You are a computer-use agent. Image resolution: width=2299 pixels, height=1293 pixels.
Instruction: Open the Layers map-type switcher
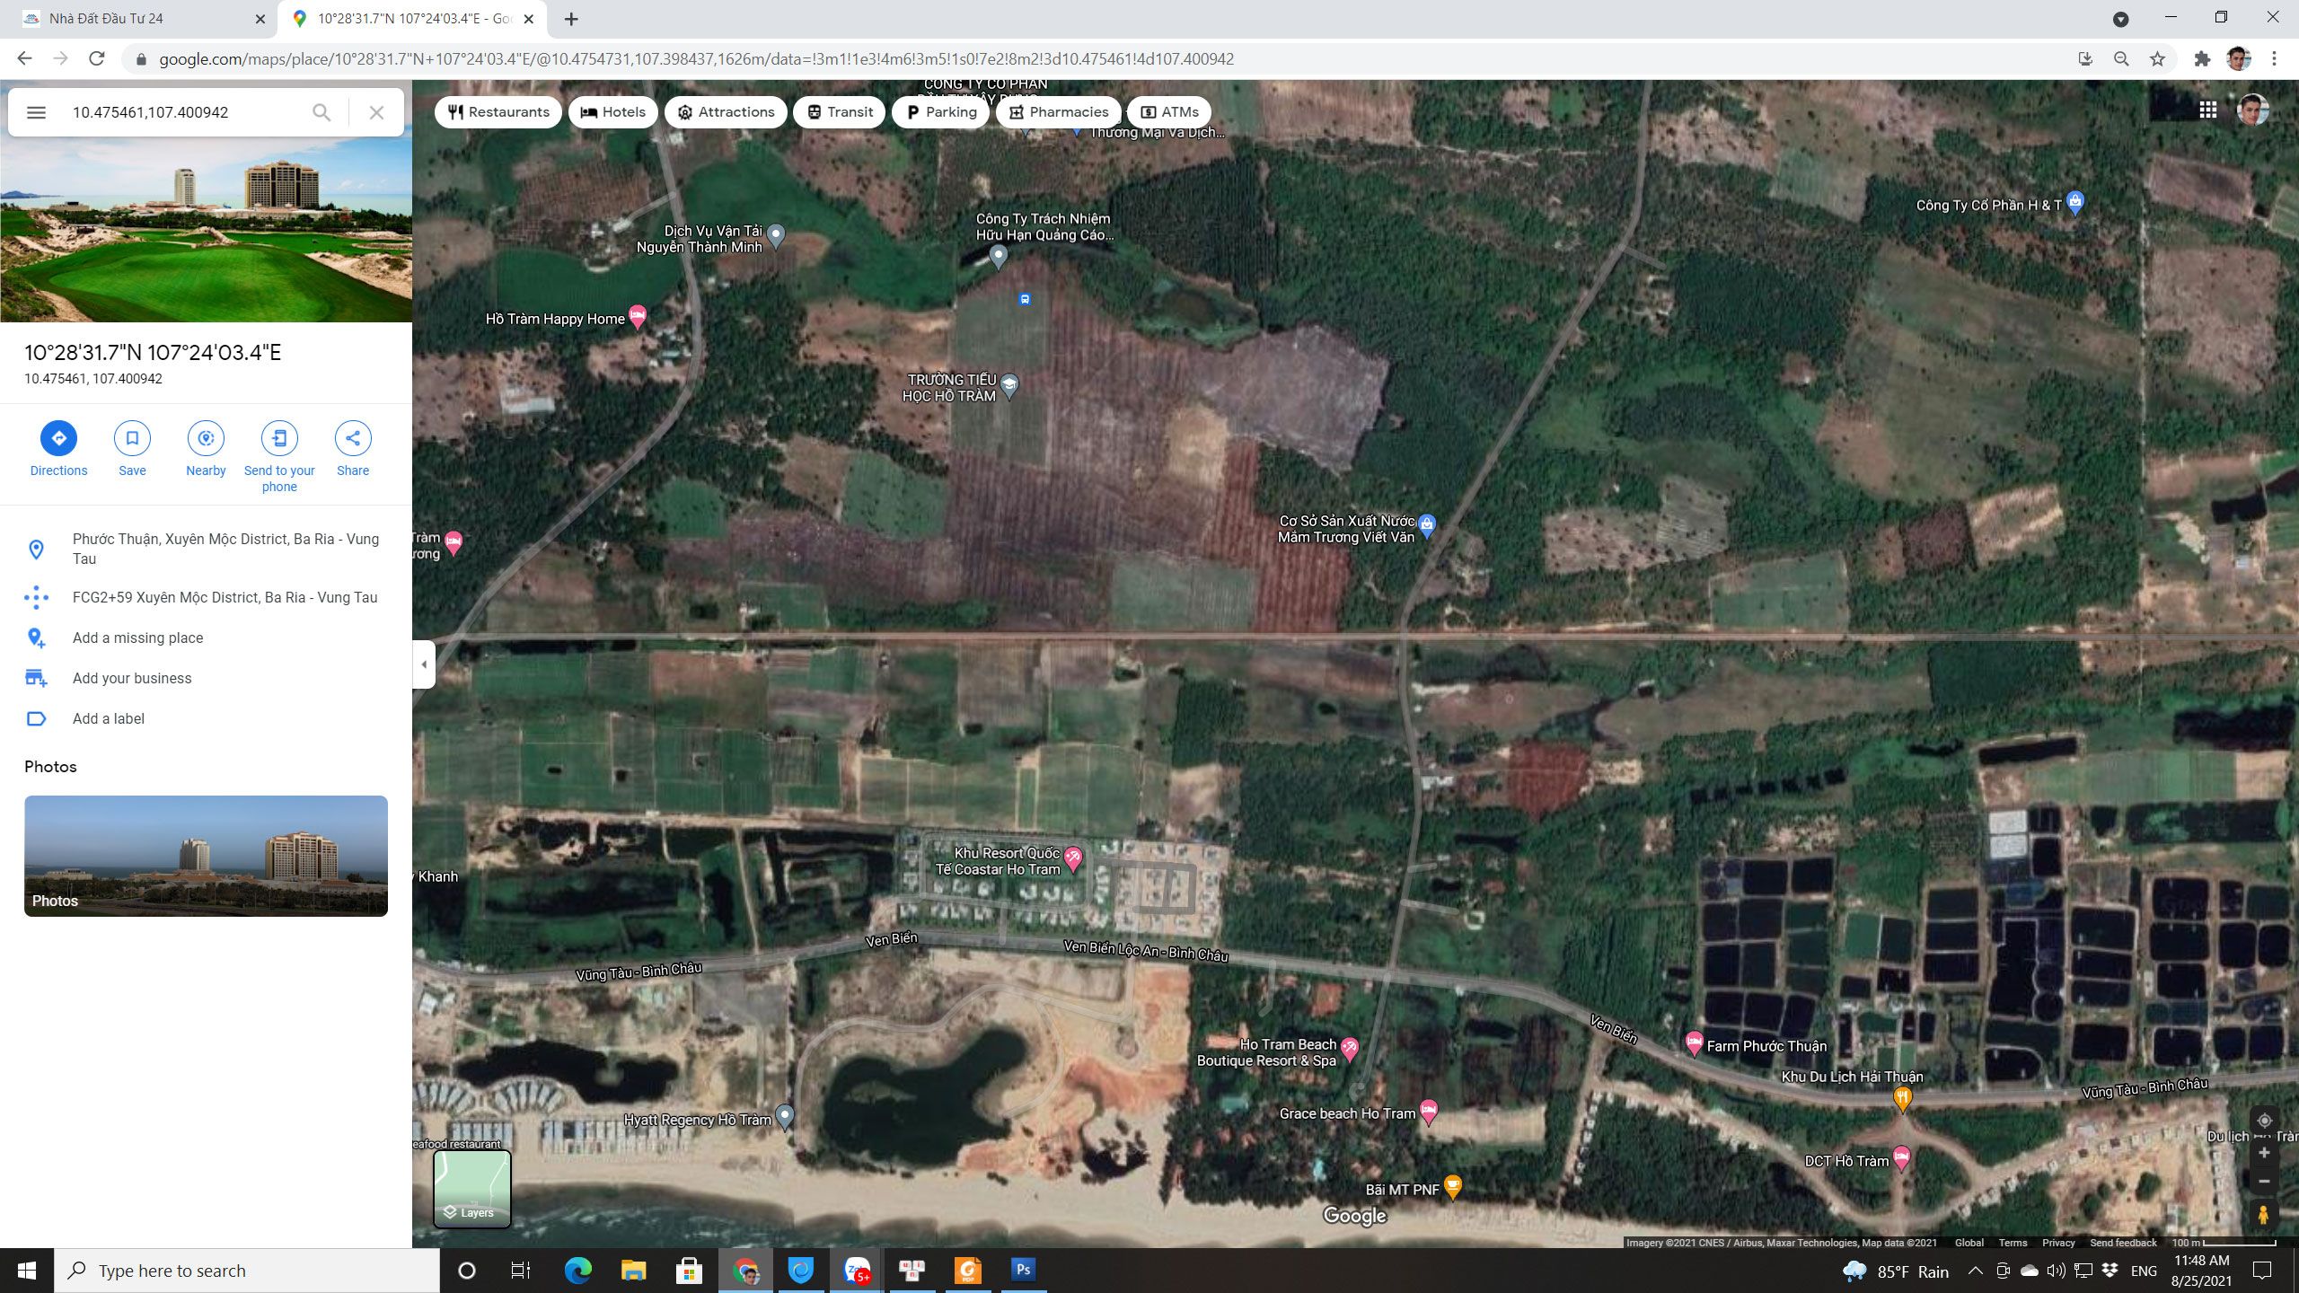tap(472, 1188)
